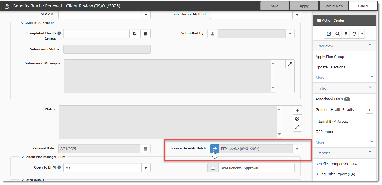Click the person icon beside Submitted By
Image resolution: width=382 pixels, height=185 pixels.
[x=213, y=34]
